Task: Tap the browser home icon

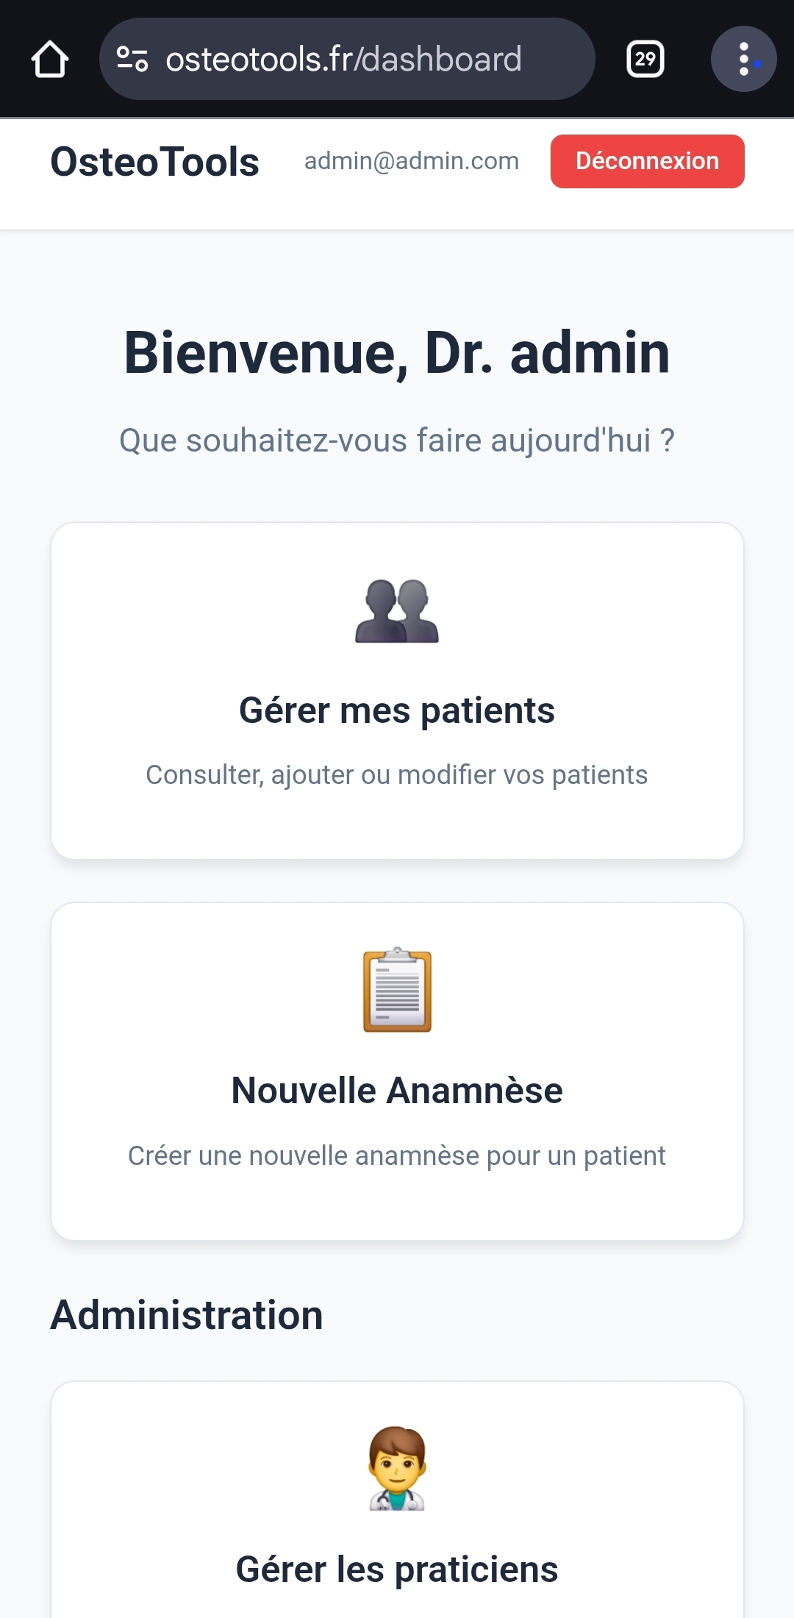Action: click(50, 60)
